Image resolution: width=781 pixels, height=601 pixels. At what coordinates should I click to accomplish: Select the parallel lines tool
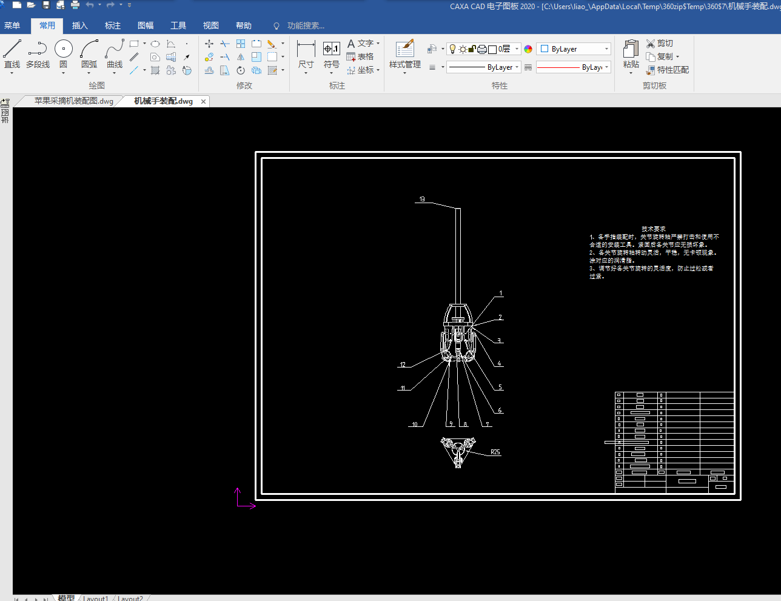point(134,57)
